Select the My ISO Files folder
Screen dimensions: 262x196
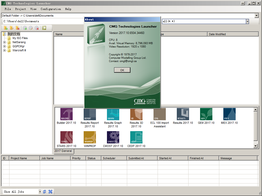tap(20, 38)
